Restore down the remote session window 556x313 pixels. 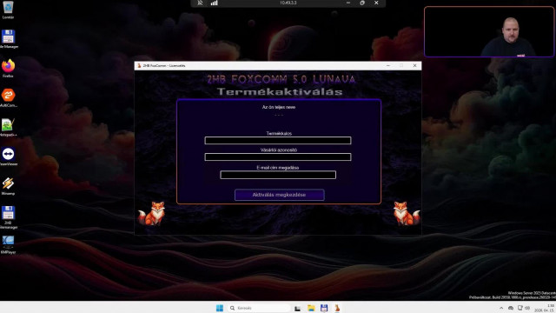coord(362,3)
